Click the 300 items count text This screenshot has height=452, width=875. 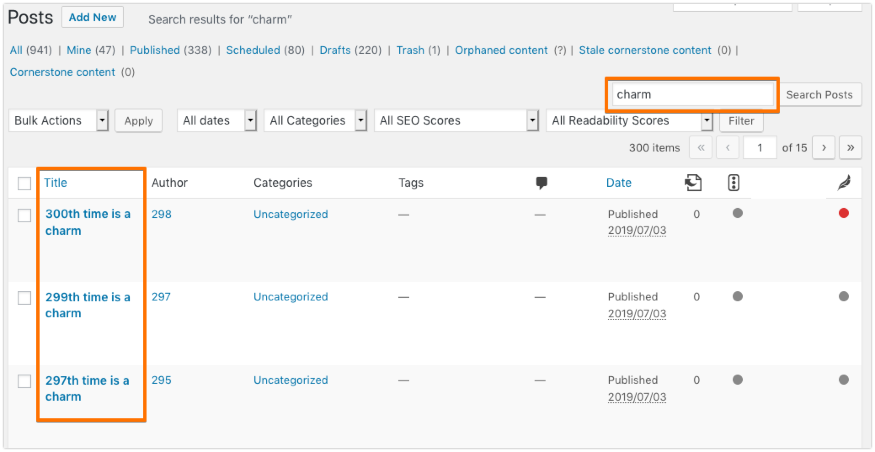(654, 148)
